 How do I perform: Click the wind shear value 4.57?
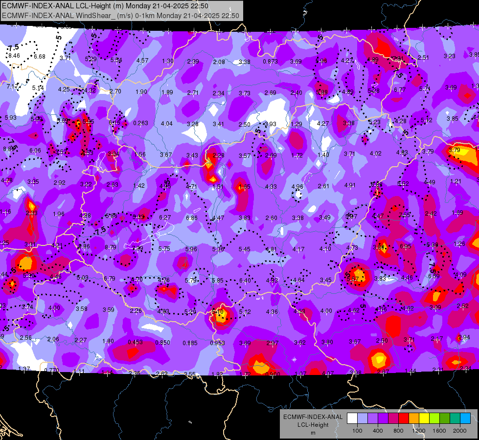pyautogui.click(x=142, y=61)
